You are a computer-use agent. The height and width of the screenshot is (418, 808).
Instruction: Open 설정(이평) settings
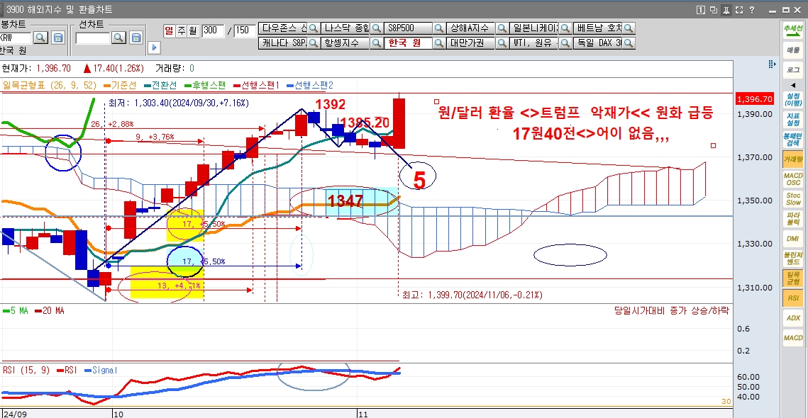[793, 100]
